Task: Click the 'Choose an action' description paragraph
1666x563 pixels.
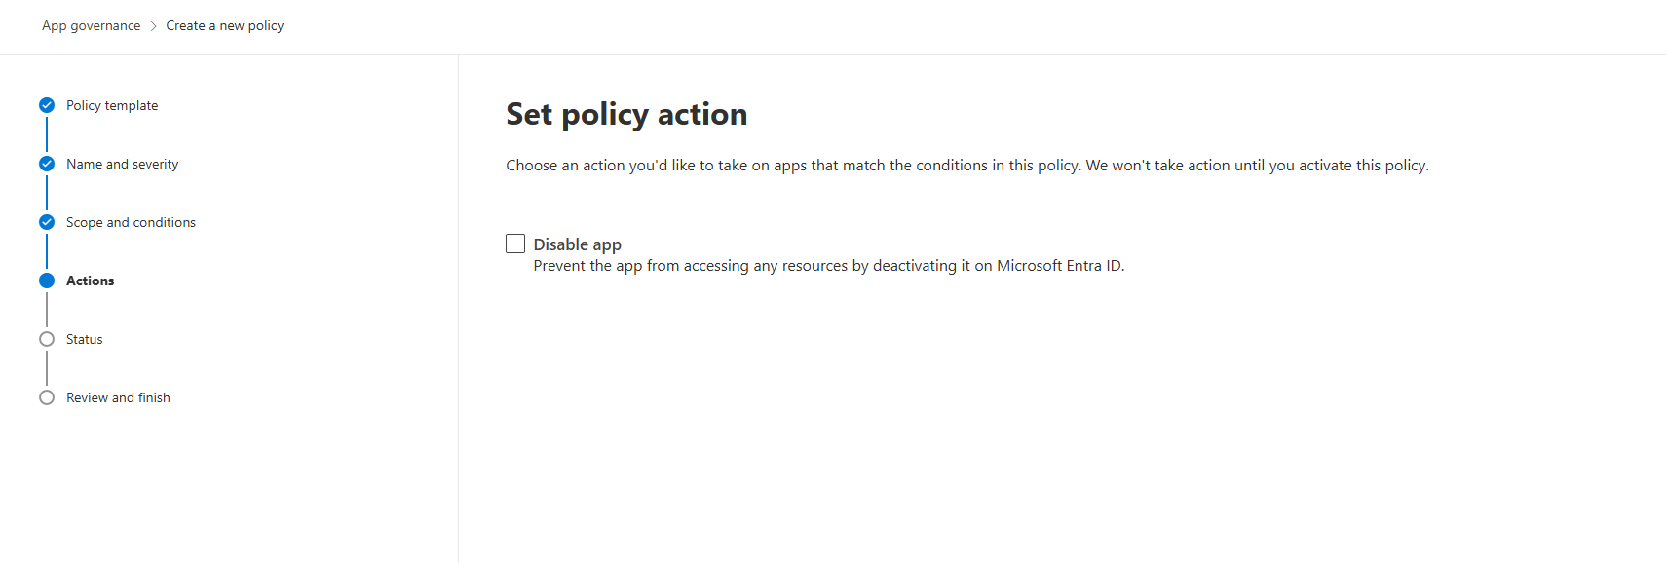Action: click(966, 166)
